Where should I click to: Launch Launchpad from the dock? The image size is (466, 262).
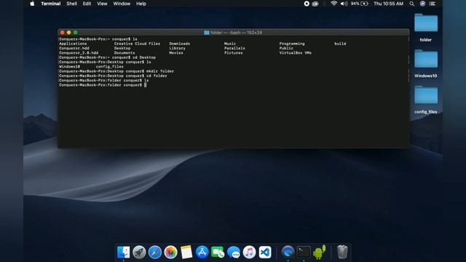click(x=139, y=253)
